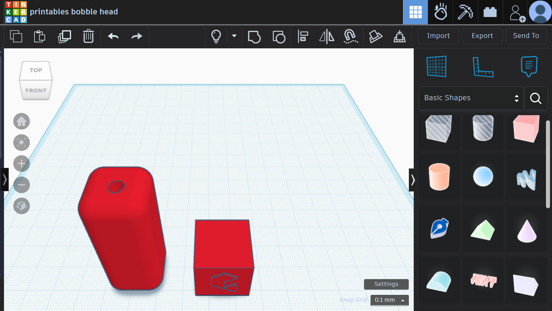This screenshot has width=552, height=311.
Task: Click the Tinkercad logo
Action: click(x=16, y=12)
